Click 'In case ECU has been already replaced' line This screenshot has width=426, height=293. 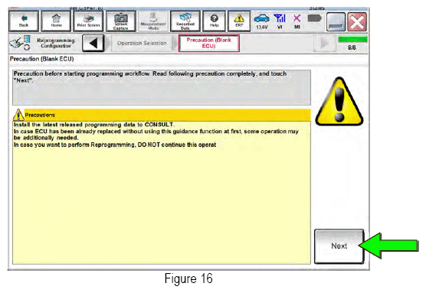[156, 135]
